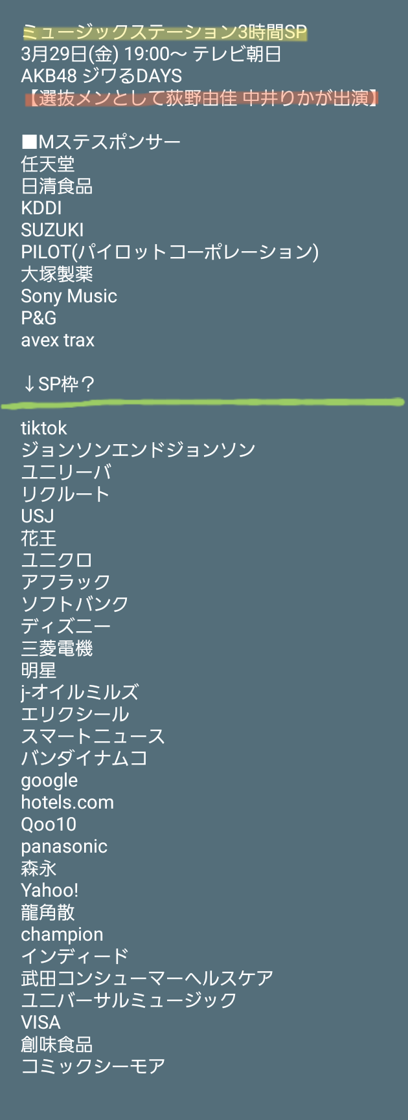This screenshot has width=408, height=1120.
Task: Click the 武田コンシューマーヘルスケア entry
Action: tap(148, 979)
